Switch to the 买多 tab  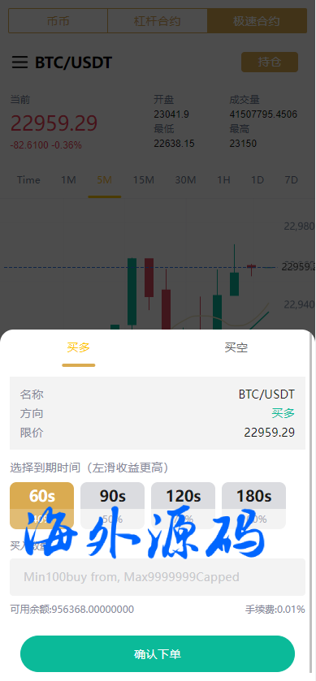[x=78, y=347]
